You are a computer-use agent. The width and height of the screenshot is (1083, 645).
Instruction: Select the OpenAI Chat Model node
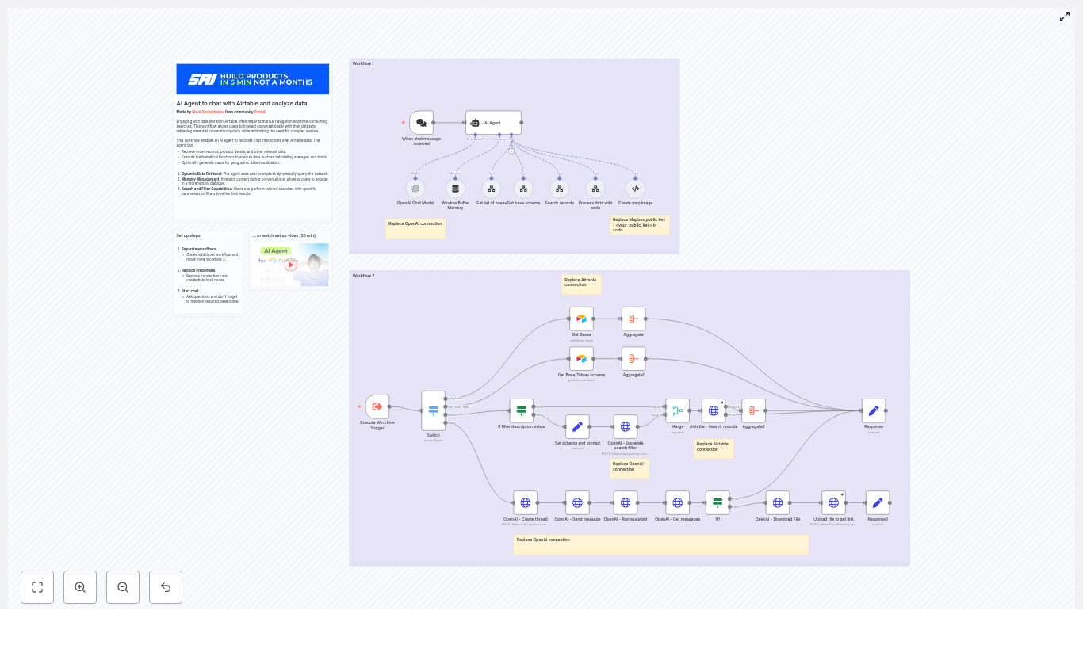point(415,188)
